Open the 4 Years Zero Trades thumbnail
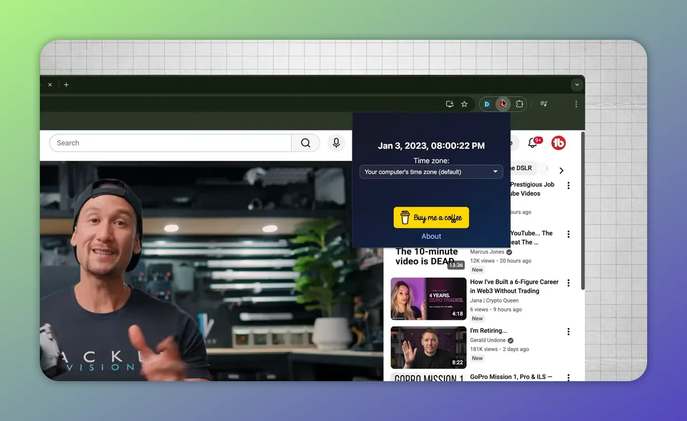Image resolution: width=687 pixels, height=421 pixels. [x=428, y=299]
